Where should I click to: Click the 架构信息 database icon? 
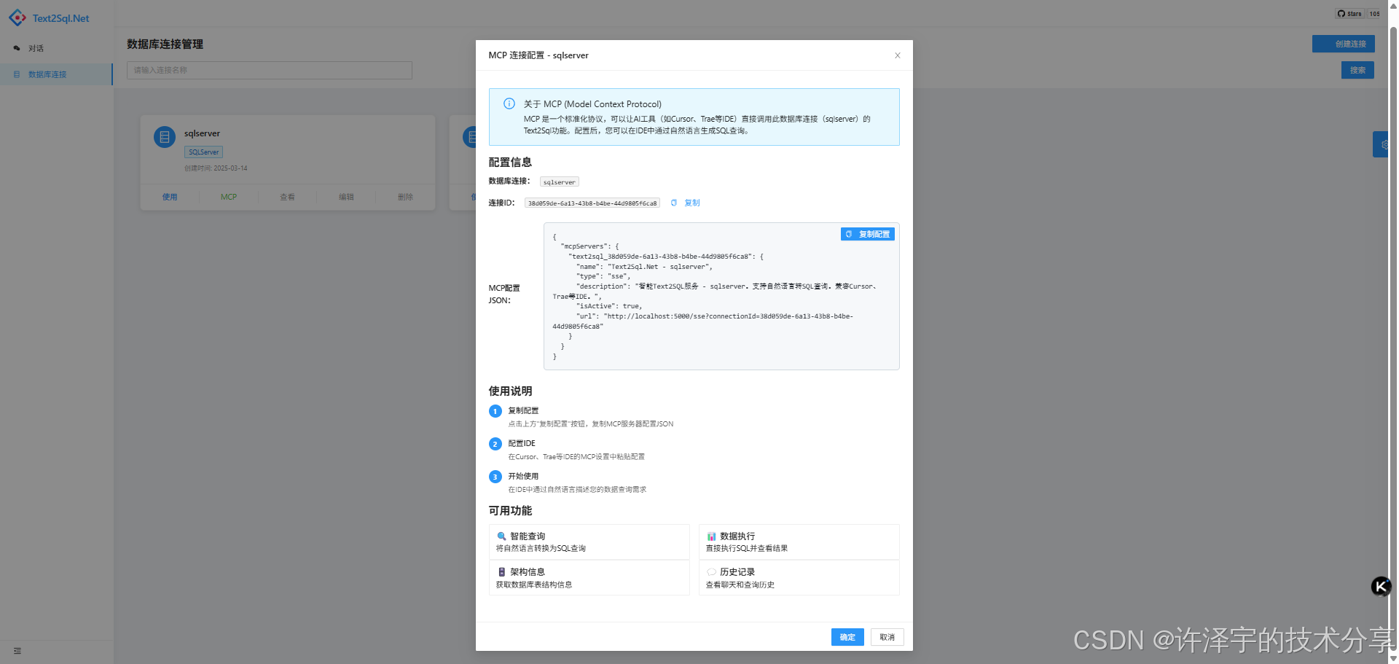pyautogui.click(x=501, y=572)
